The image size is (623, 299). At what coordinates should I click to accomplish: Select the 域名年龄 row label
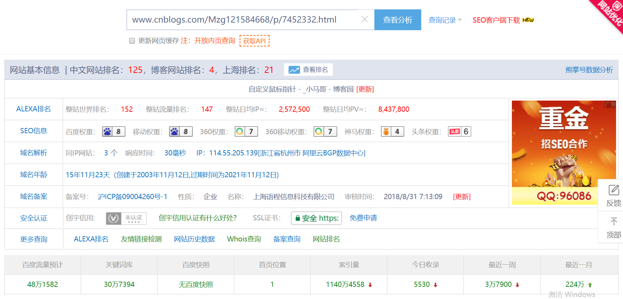(x=34, y=174)
